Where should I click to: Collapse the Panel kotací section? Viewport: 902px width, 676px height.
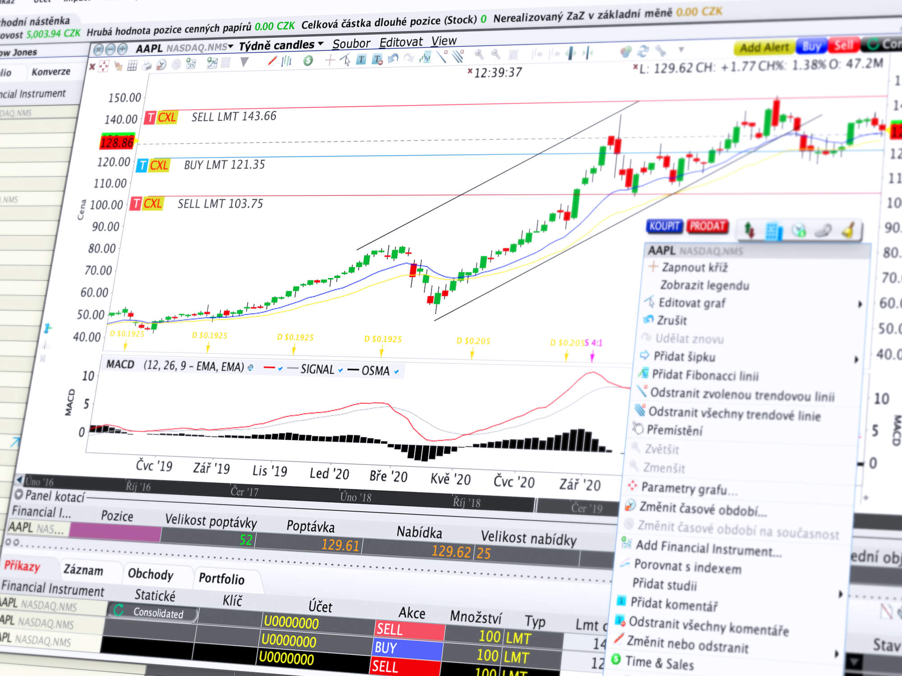(x=18, y=494)
